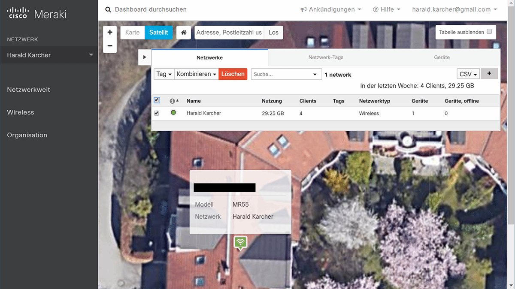Collapse the table panel with the arrow
Viewport: 515px width, 289px height.
145,57
